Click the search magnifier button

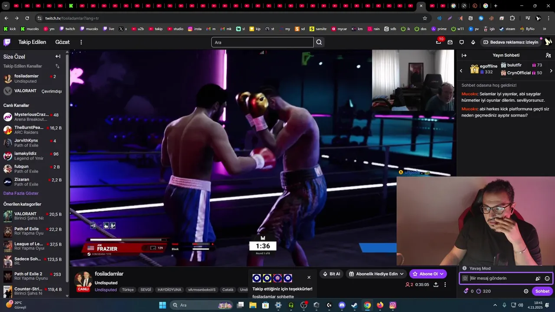click(319, 42)
